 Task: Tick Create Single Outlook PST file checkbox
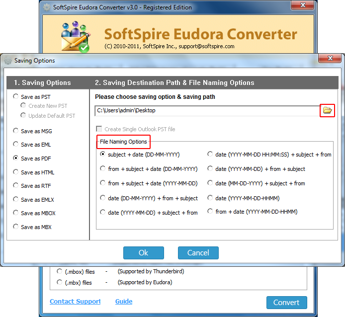(x=99, y=129)
